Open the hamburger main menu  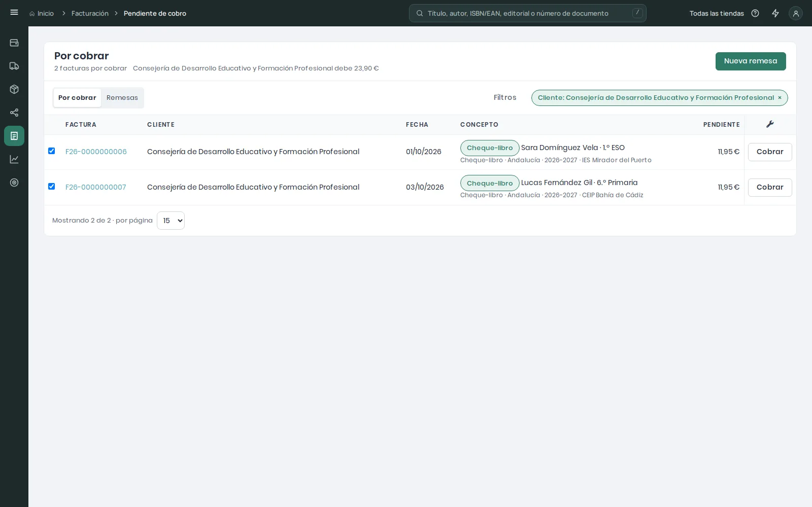click(14, 13)
